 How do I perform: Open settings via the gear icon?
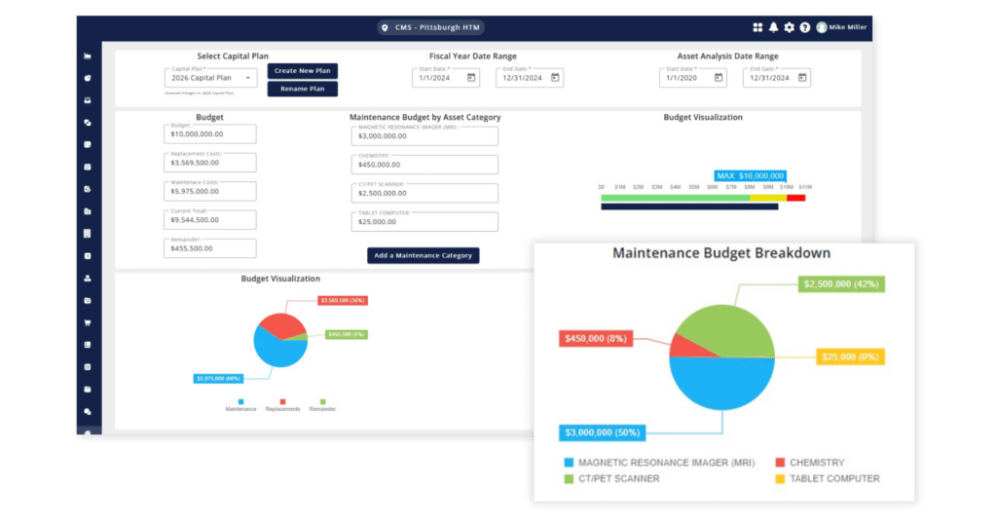[x=789, y=27]
